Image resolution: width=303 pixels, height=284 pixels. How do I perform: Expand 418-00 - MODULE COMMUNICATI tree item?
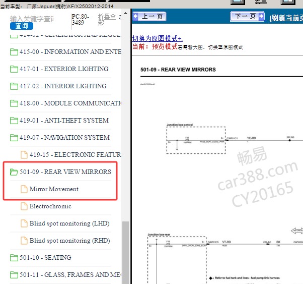click(x=70, y=103)
